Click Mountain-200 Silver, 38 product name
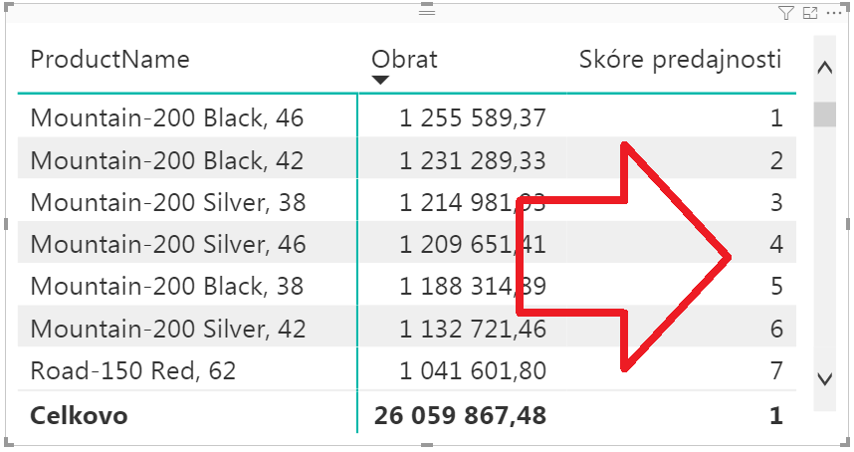The image size is (854, 452). coord(168,202)
